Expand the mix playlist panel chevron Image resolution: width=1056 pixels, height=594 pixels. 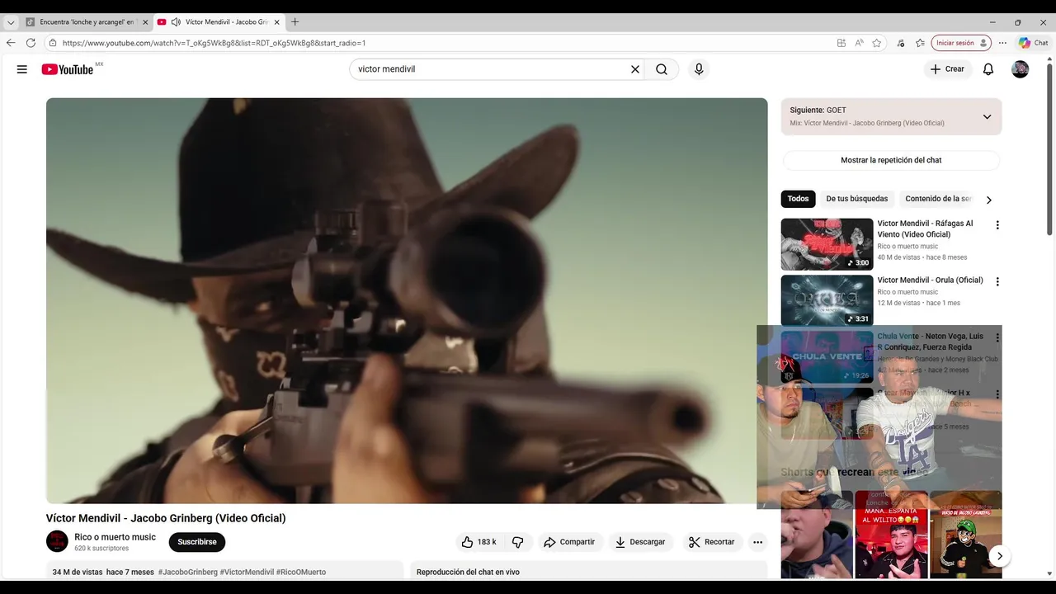987,116
